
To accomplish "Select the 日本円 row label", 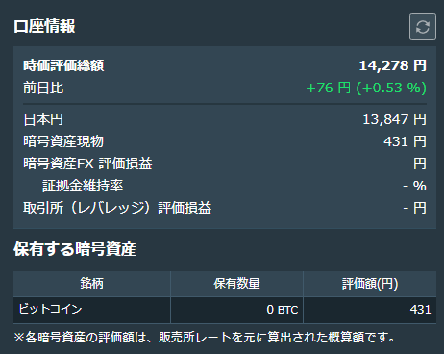I will [x=43, y=119].
